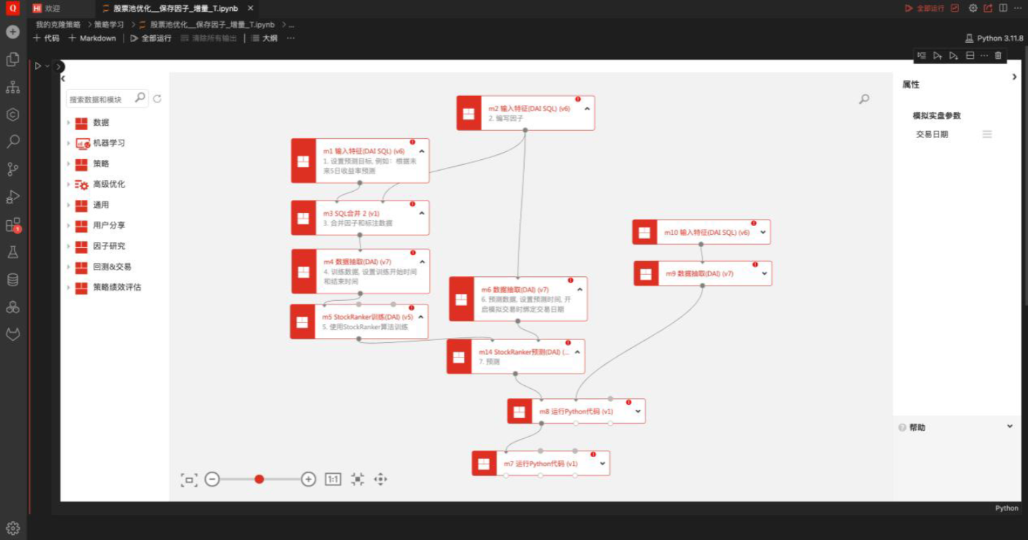Select the m3 SQL合并 node

(360, 217)
